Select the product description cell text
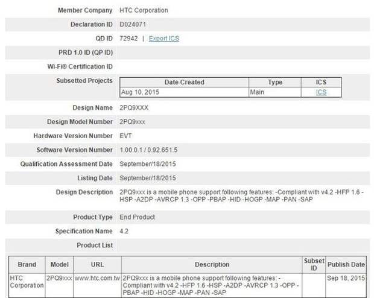 click(x=211, y=285)
